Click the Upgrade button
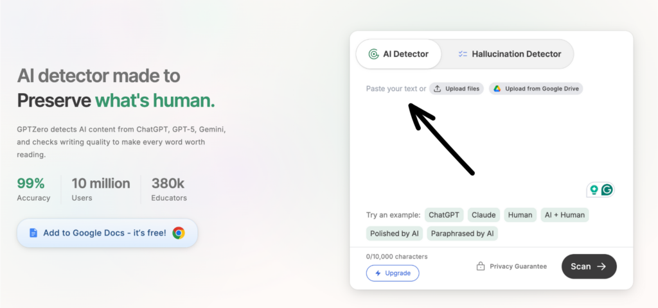This screenshot has height=308, width=658. pyautogui.click(x=393, y=273)
